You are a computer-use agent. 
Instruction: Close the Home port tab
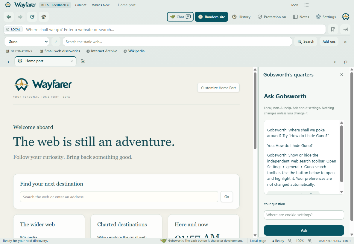72,61
